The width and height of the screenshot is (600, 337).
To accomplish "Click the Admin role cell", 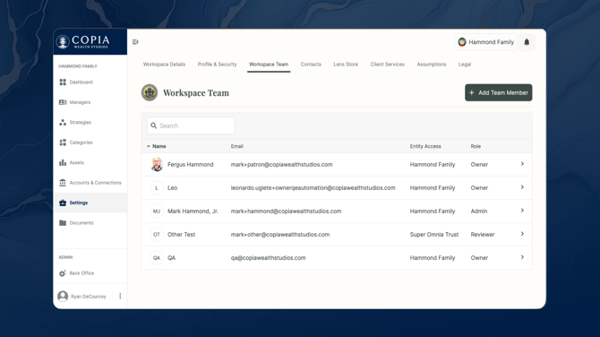I will tap(479, 211).
